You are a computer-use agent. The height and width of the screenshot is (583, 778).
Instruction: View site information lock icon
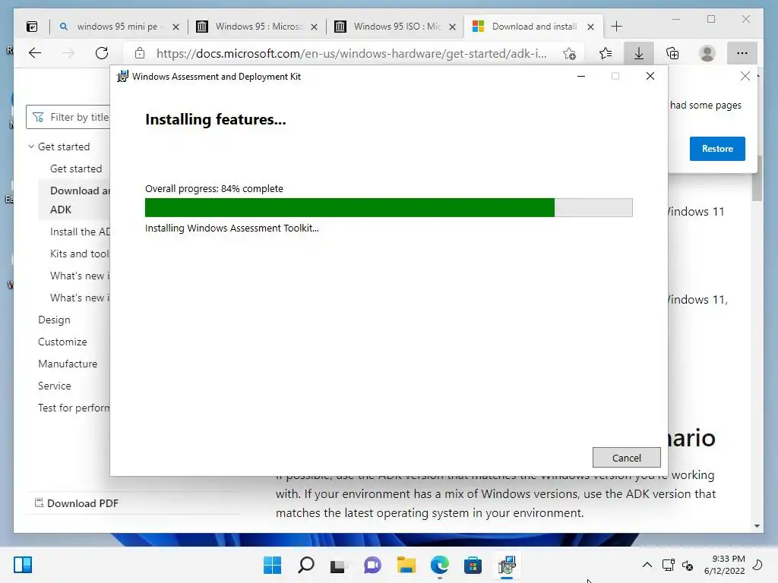click(x=140, y=53)
